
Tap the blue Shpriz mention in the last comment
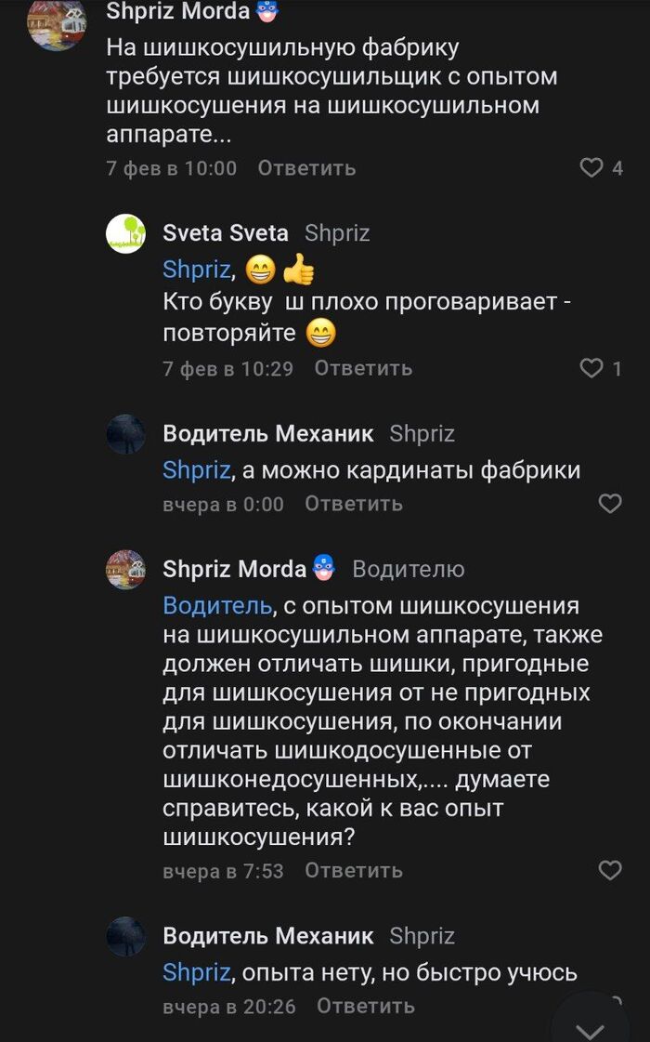[x=195, y=972]
